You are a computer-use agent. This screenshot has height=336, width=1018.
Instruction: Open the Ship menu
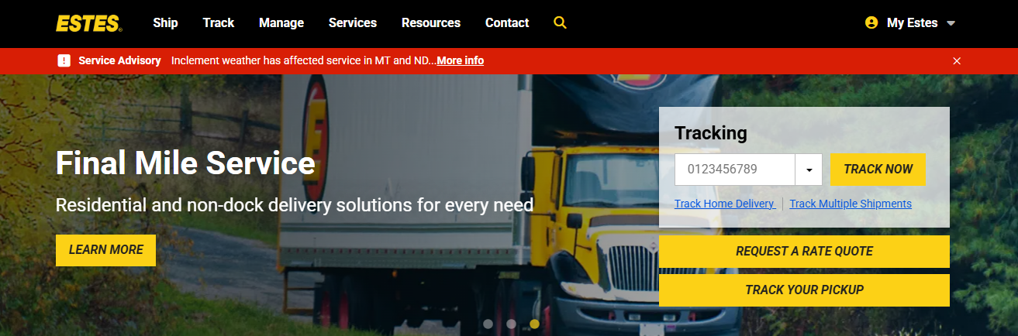tap(165, 23)
